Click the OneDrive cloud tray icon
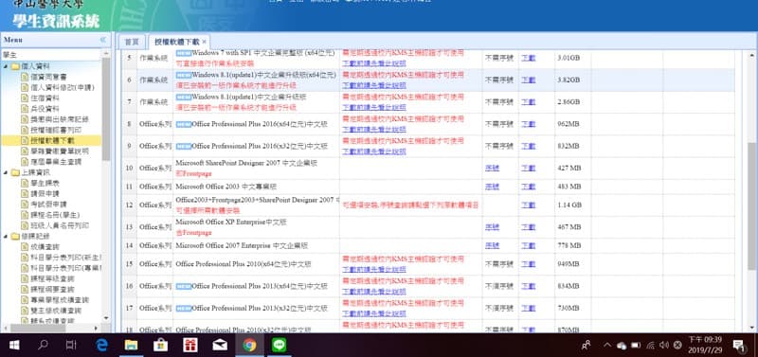Viewport: 758px width, 357px height. point(622,346)
